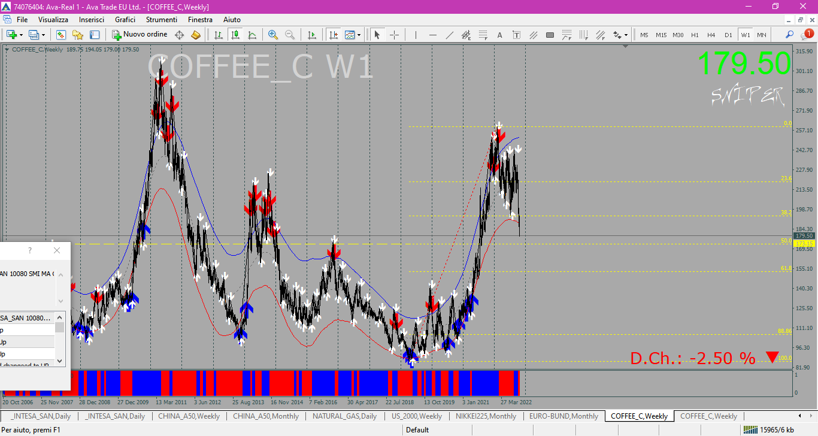The image size is (818, 436).
Task: Click the New Chart icon
Action: (11, 35)
